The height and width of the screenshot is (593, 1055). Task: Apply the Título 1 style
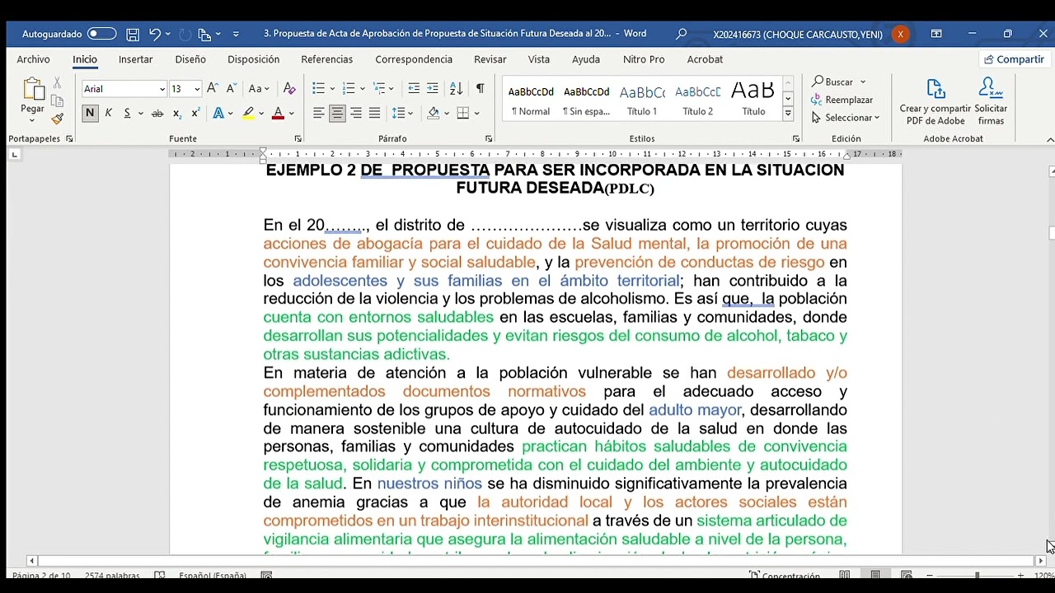click(x=642, y=100)
